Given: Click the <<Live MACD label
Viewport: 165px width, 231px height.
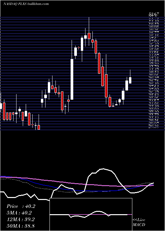Looking at the screenshot, I should 139,222.
